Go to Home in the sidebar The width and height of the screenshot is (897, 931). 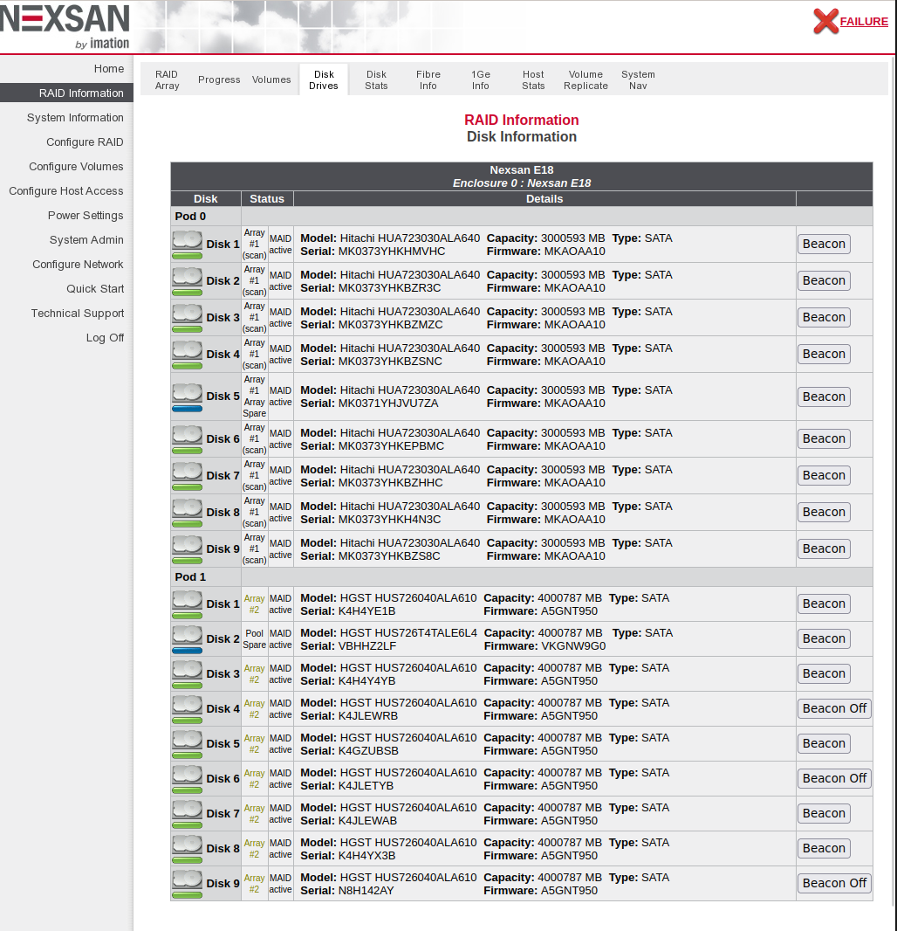click(108, 69)
